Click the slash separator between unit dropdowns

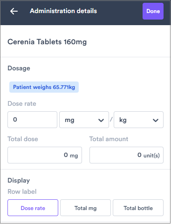(x=111, y=119)
